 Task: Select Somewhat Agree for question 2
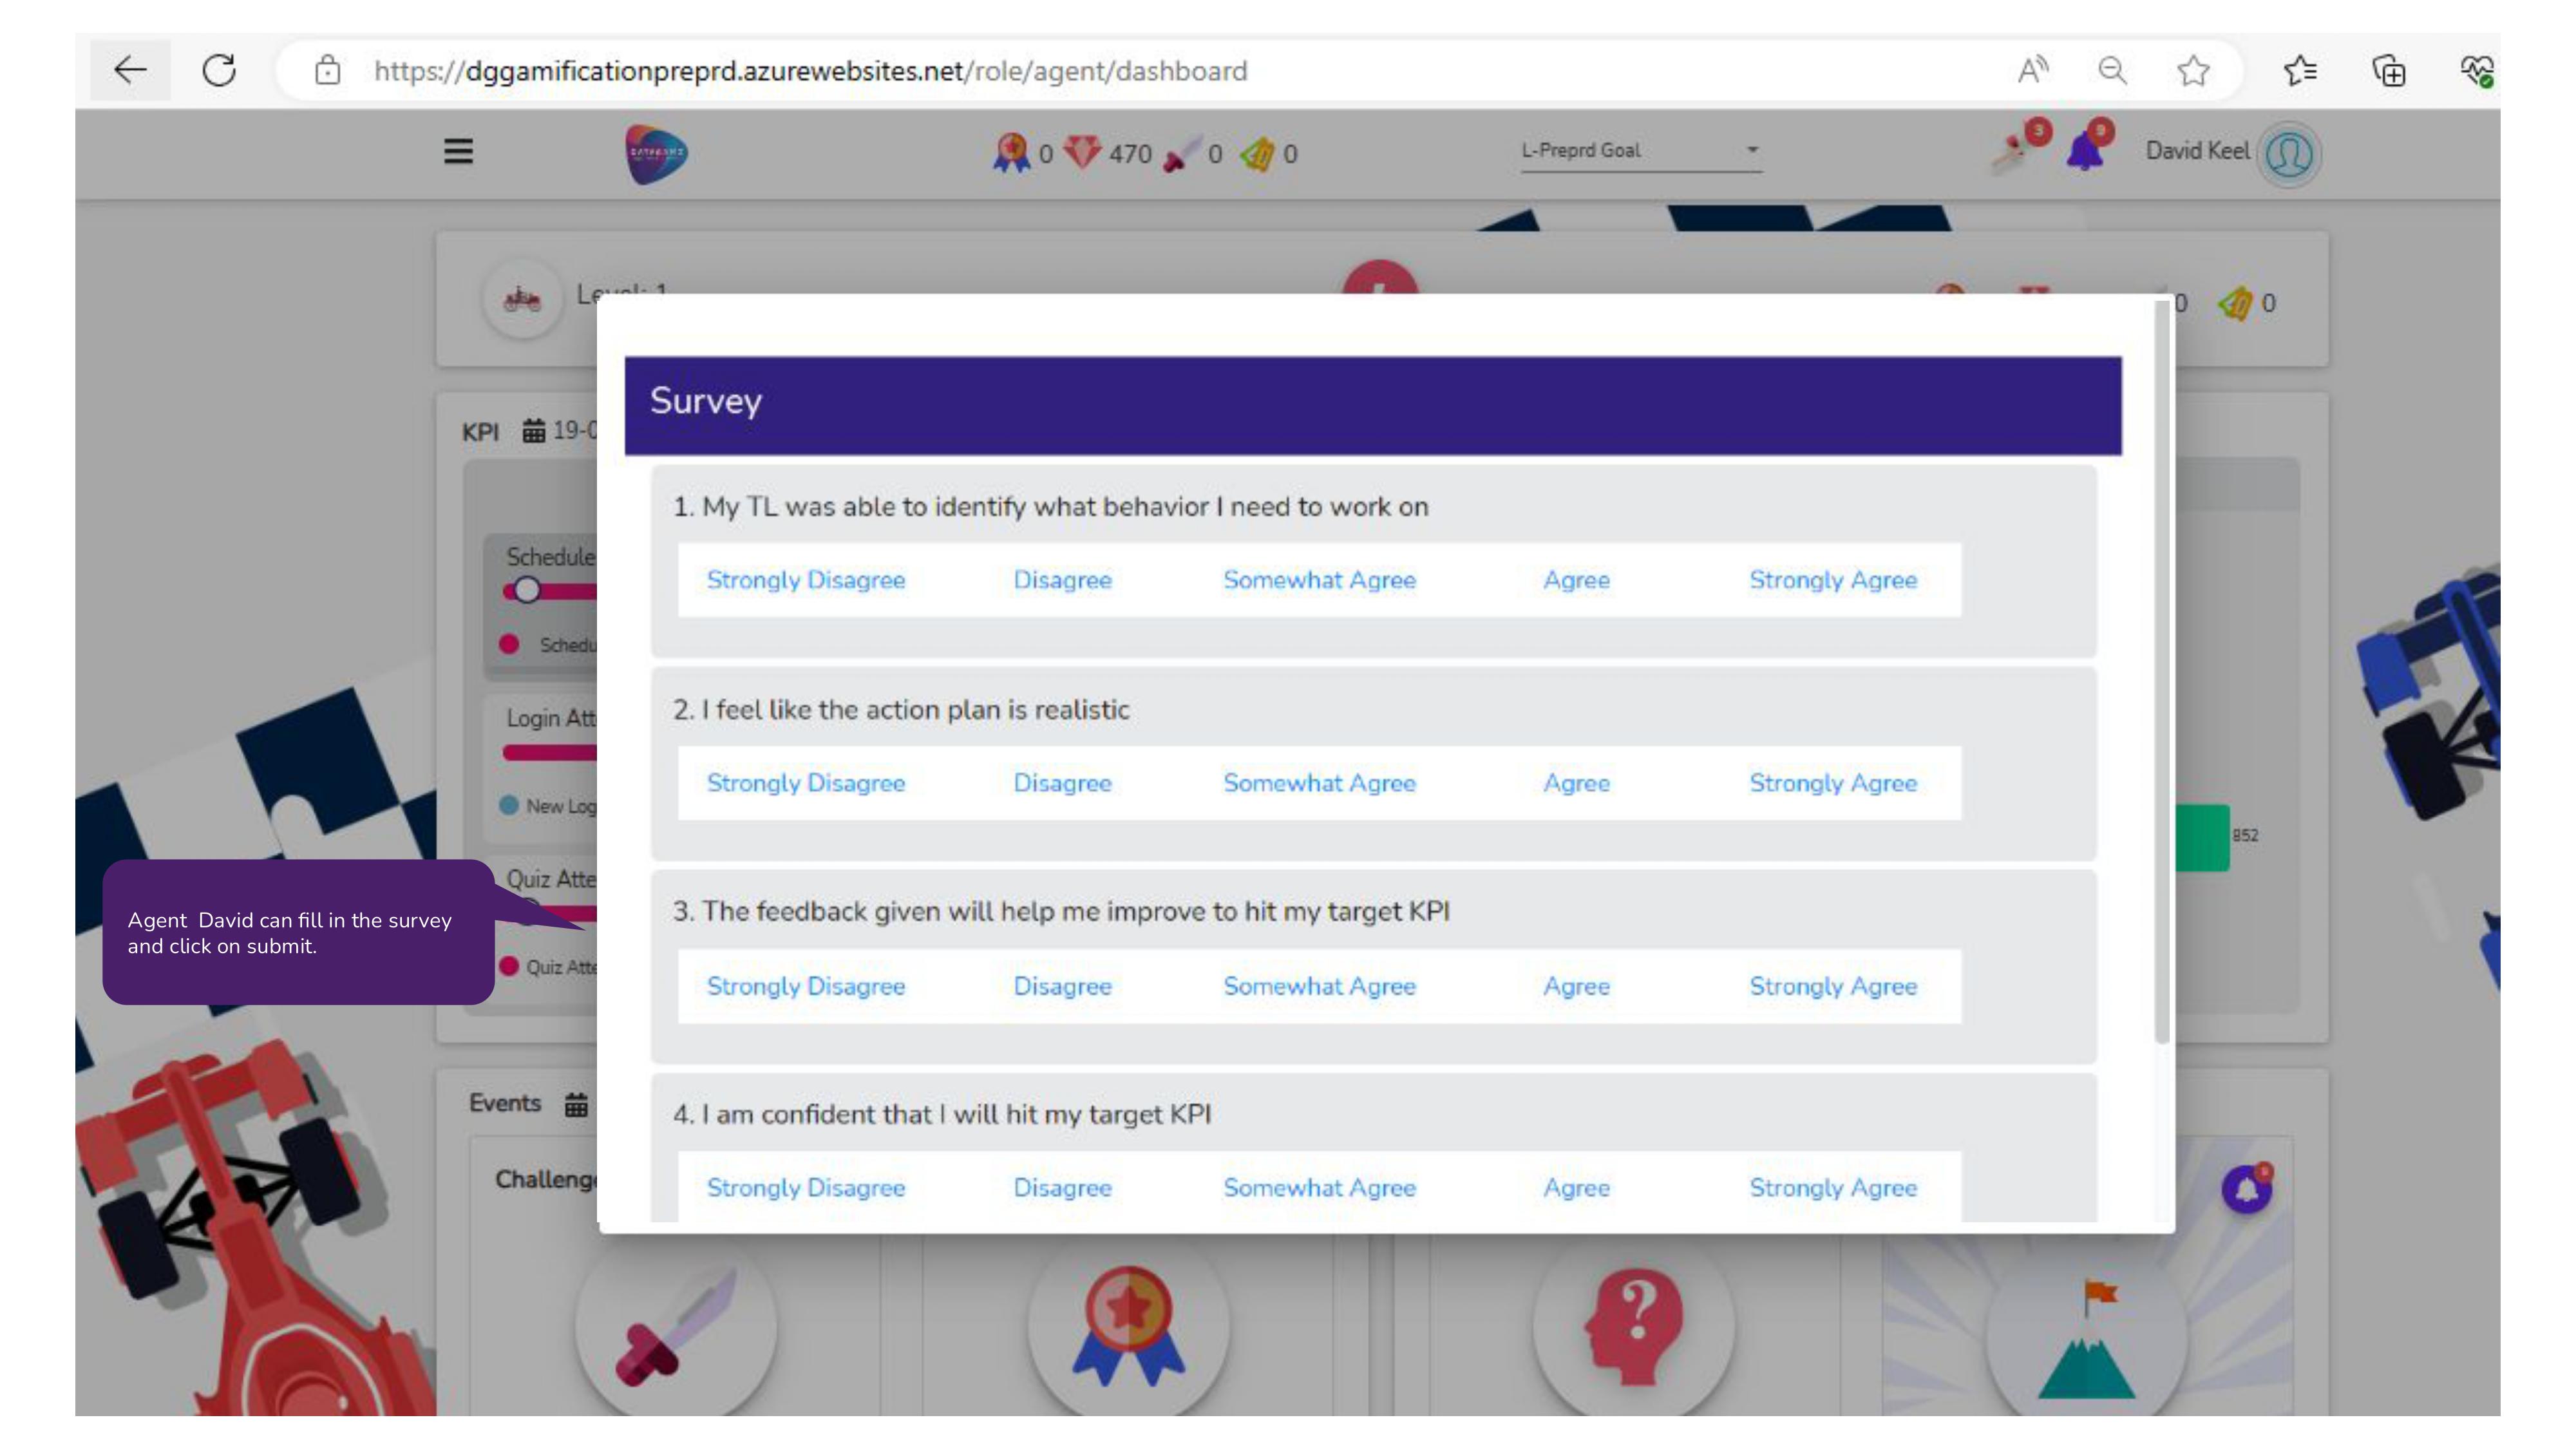(1319, 783)
